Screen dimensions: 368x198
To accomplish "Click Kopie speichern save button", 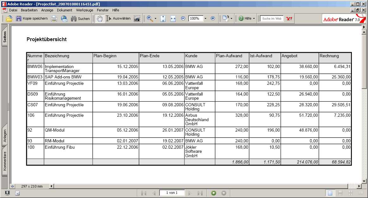I will (x=32, y=19).
